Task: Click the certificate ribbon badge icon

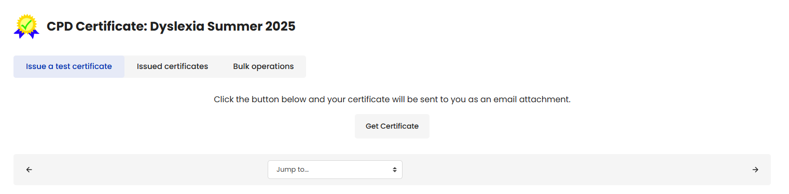Action: coord(26,26)
